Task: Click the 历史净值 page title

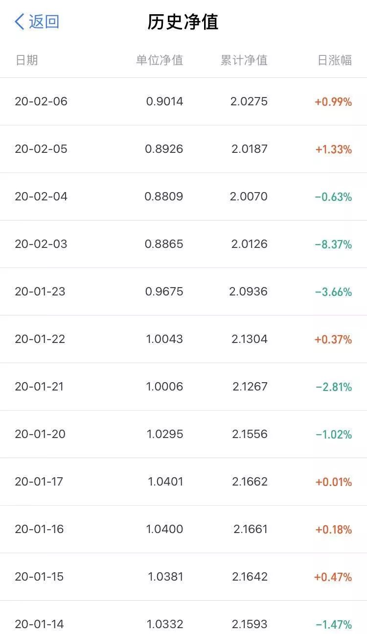Action: click(183, 22)
